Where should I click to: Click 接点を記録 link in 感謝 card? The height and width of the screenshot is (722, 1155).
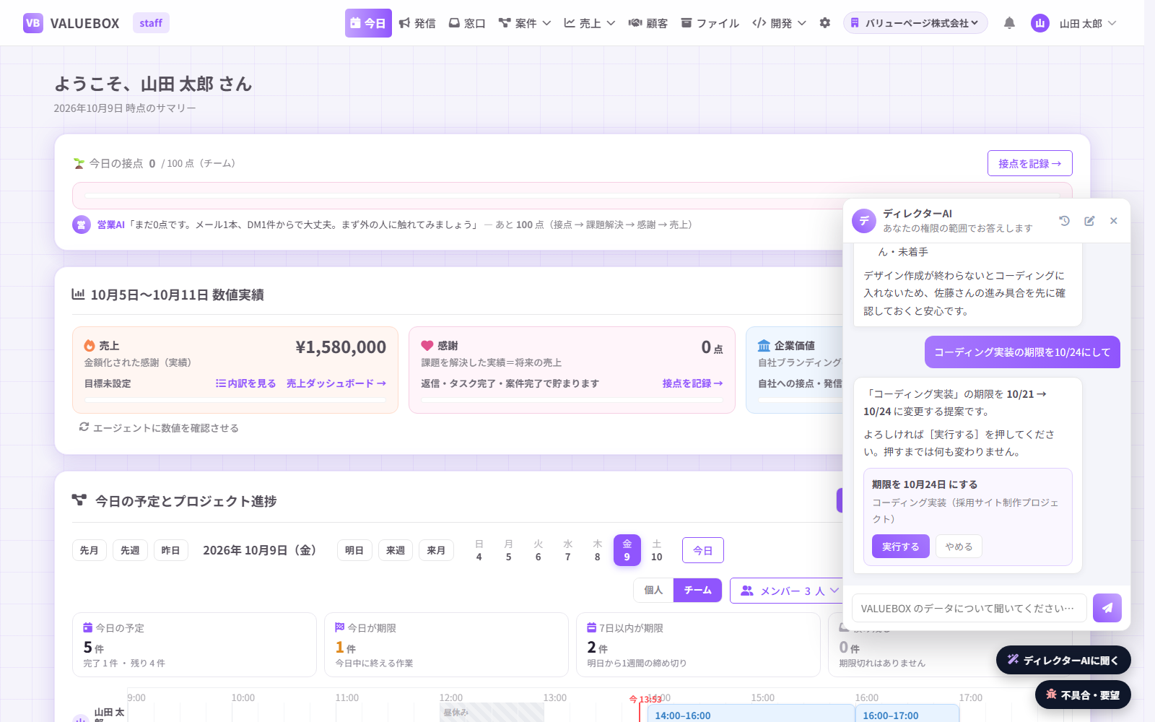point(692,383)
